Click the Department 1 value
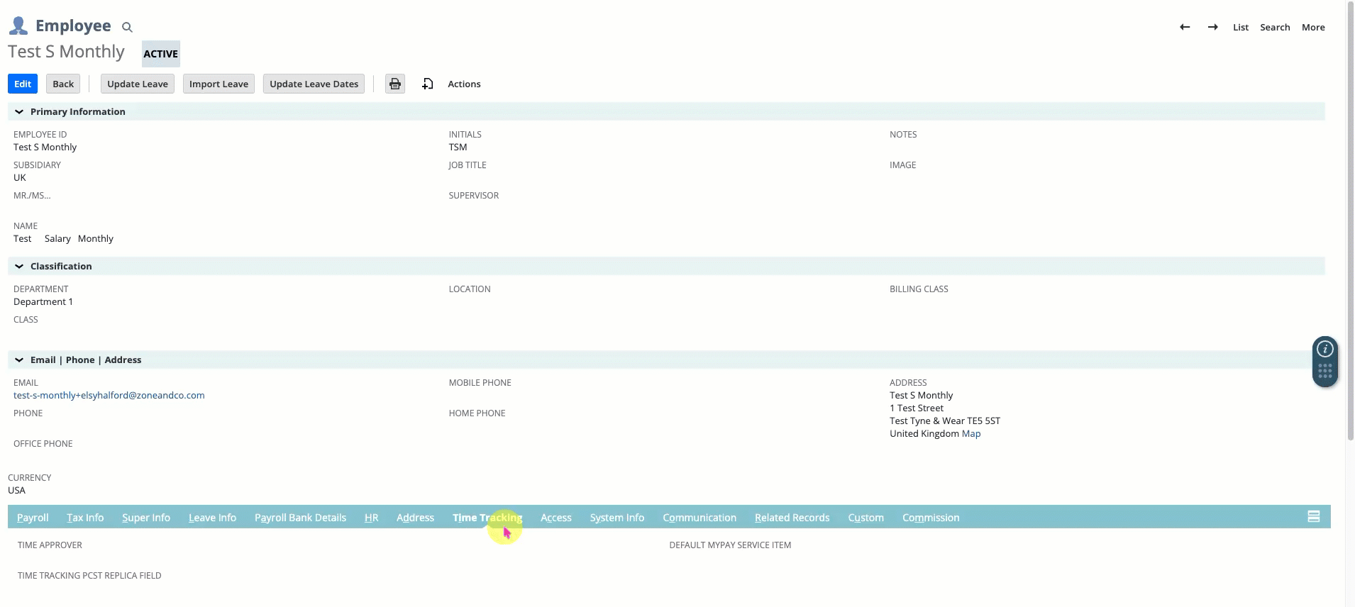The image size is (1355, 607). click(43, 301)
